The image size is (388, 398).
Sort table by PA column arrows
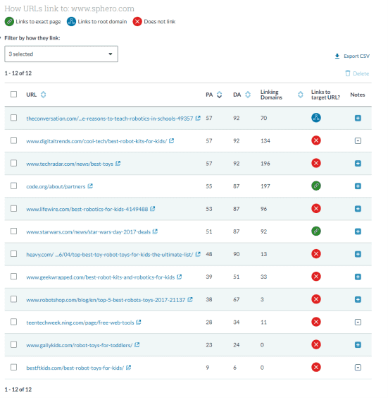(x=219, y=95)
